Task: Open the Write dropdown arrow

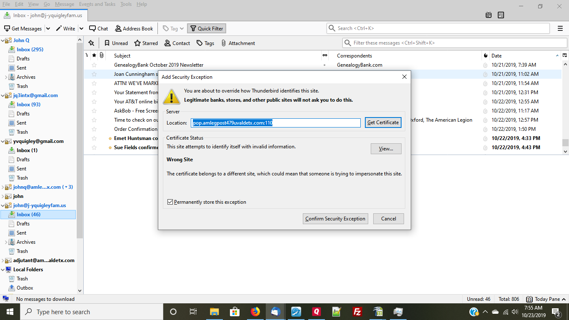Action: point(81,29)
